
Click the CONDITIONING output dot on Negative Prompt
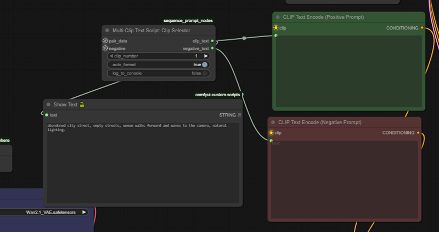[x=418, y=132]
